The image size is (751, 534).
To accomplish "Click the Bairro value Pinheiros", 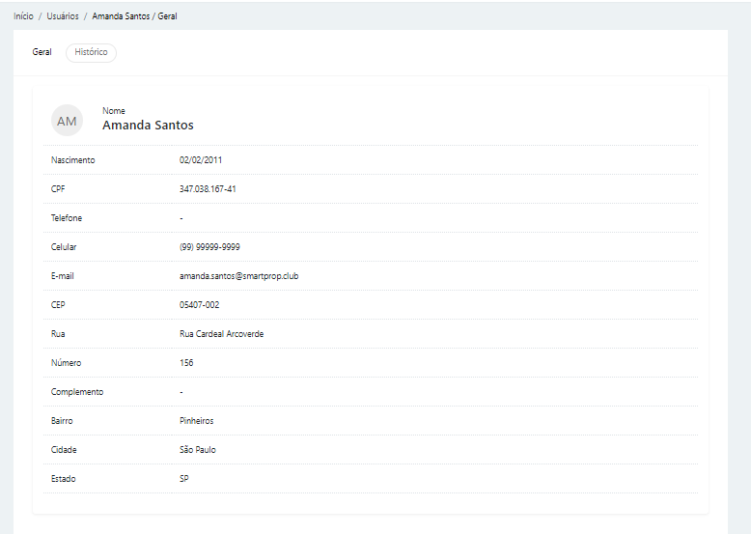I will click(196, 421).
